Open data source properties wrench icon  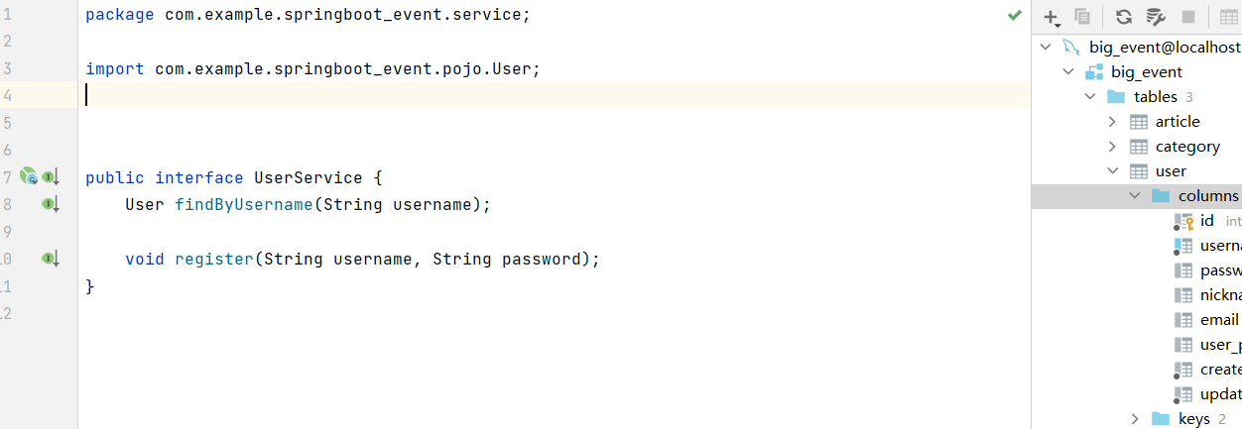pos(1155,17)
